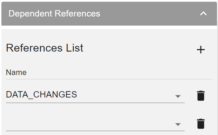Collapse the Dependent References panel chevron
Image resolution: width=218 pixels, height=135 pixels.
(203, 14)
